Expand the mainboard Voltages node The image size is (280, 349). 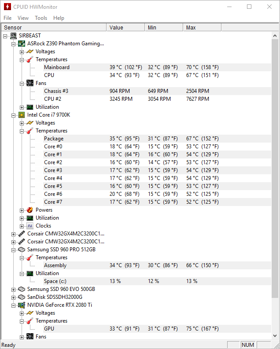22,52
